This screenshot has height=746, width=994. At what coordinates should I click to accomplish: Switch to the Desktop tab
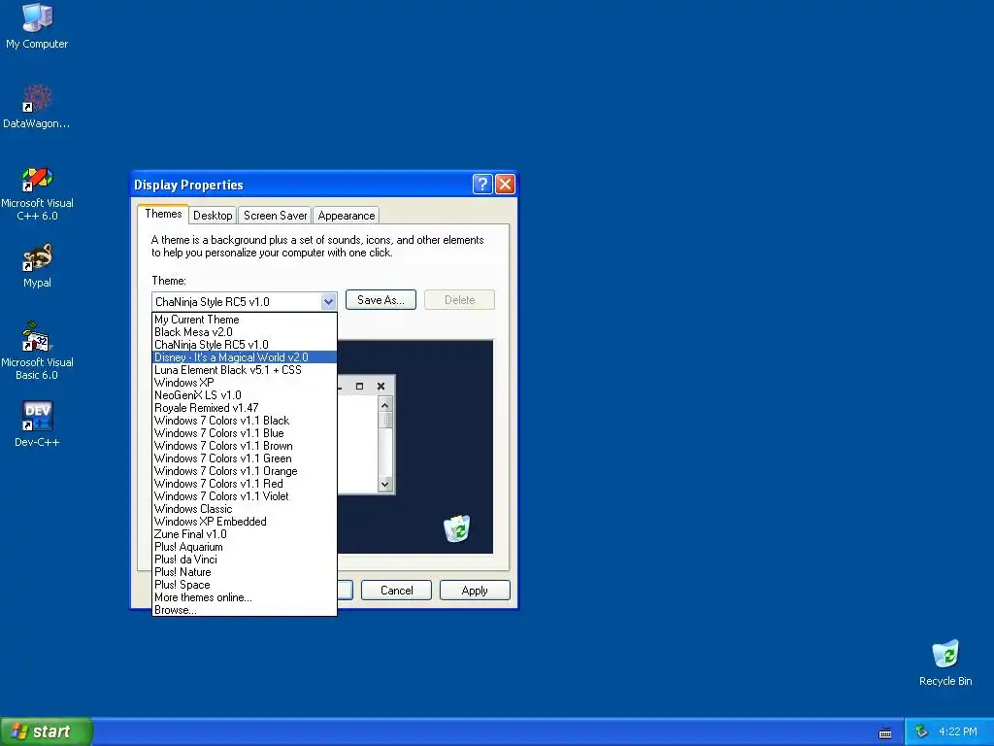213,215
